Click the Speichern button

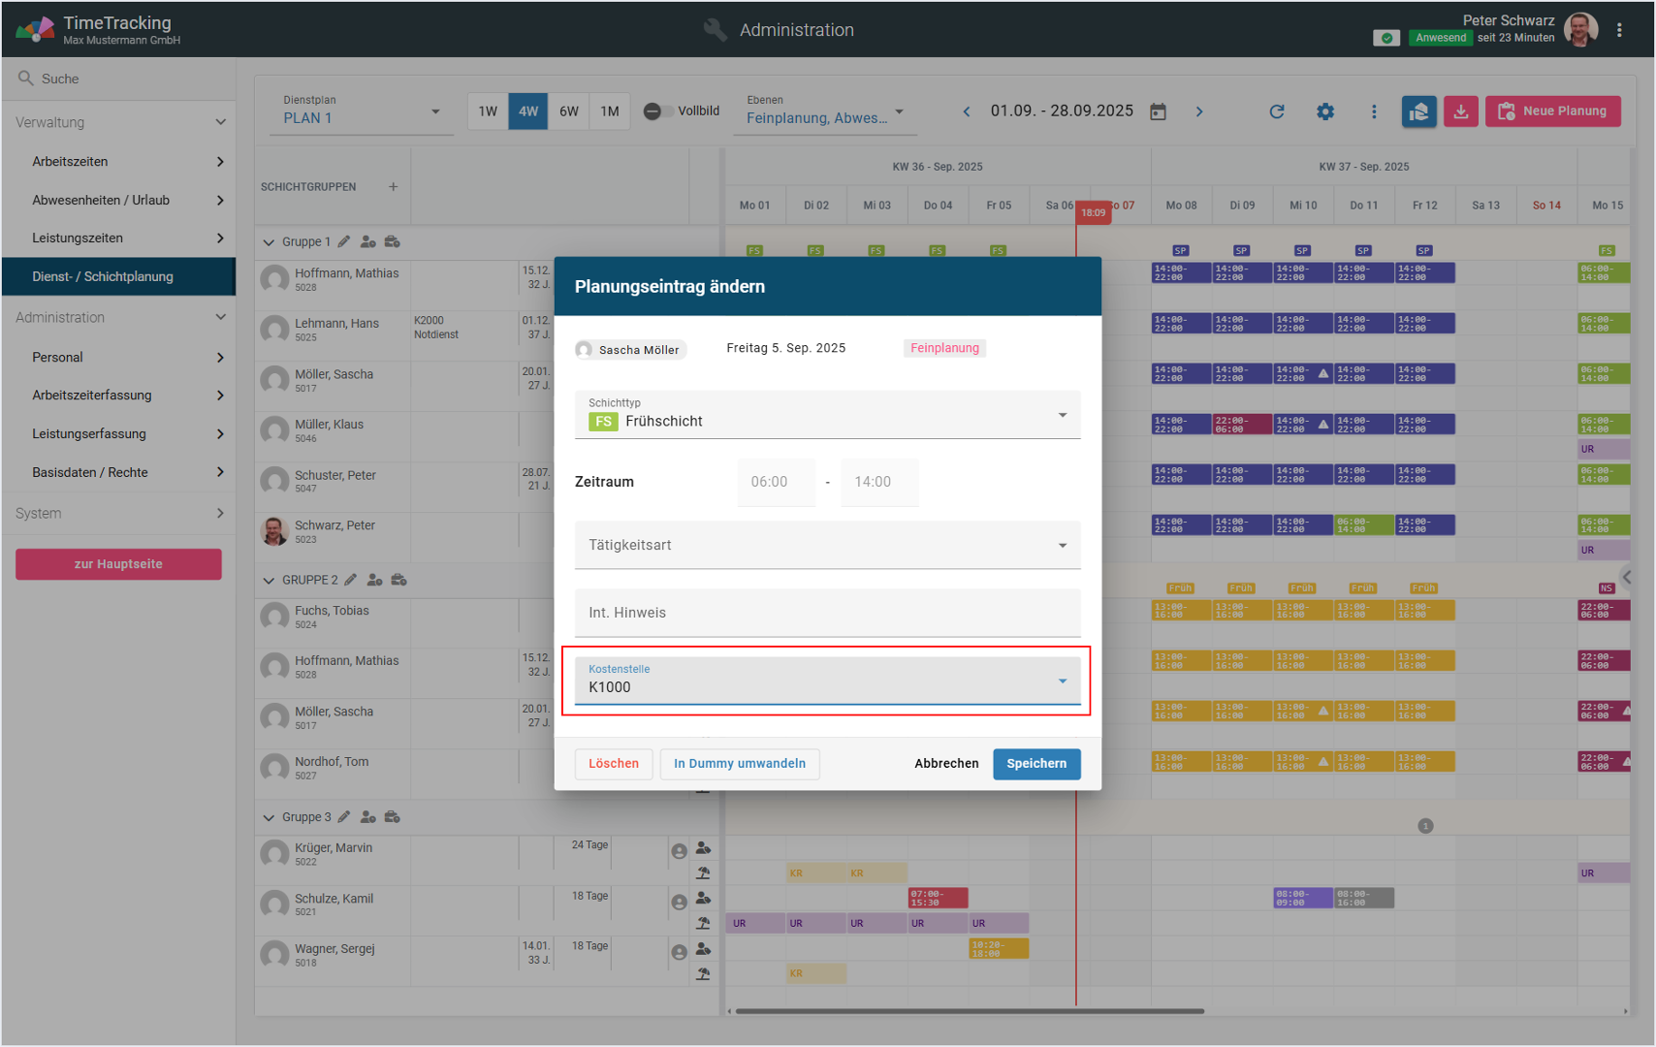tap(1035, 763)
